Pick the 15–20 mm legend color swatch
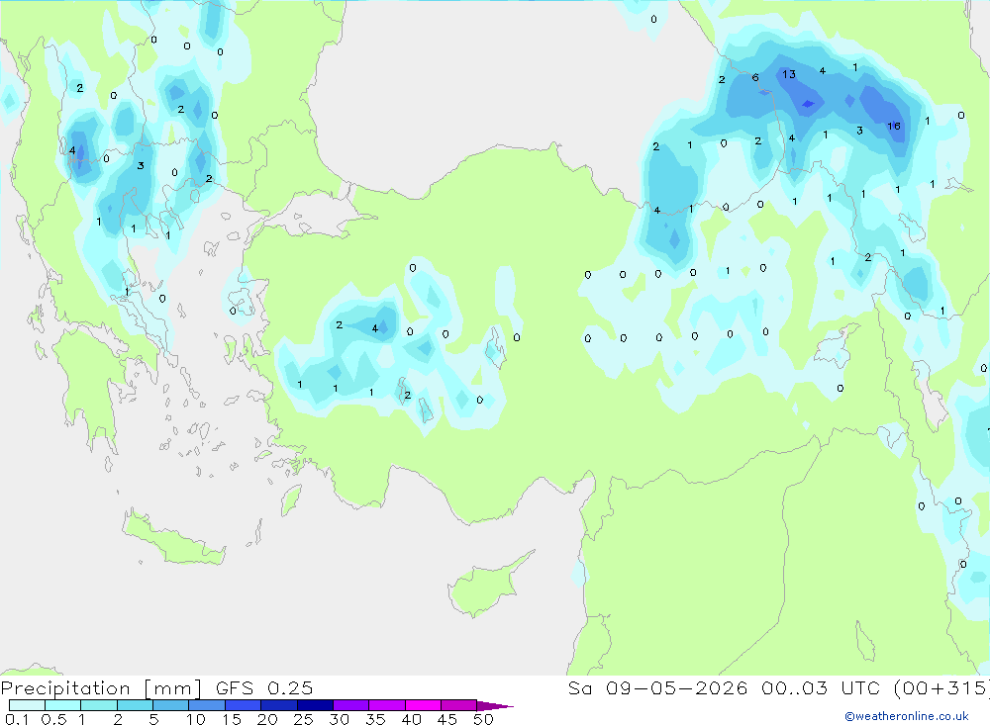Screen dimensions: 990x725 click(x=243, y=705)
